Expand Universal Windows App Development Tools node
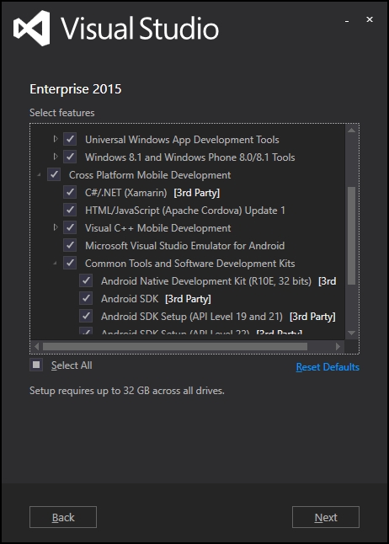389x544 pixels. pos(56,139)
